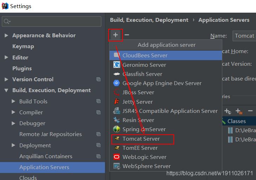
Task: Pick WebLogic Server from the list
Action: [166, 157]
